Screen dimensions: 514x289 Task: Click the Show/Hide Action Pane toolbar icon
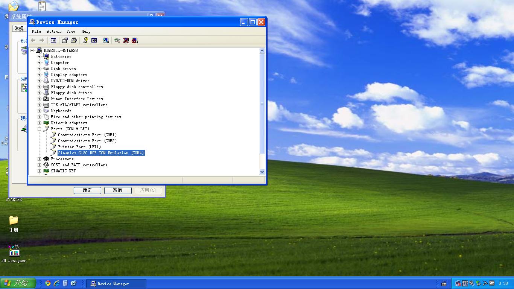pos(94,40)
